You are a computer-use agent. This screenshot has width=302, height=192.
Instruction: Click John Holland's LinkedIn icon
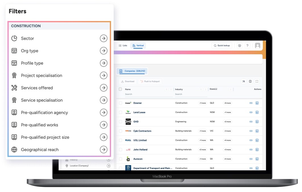click(x=257, y=149)
